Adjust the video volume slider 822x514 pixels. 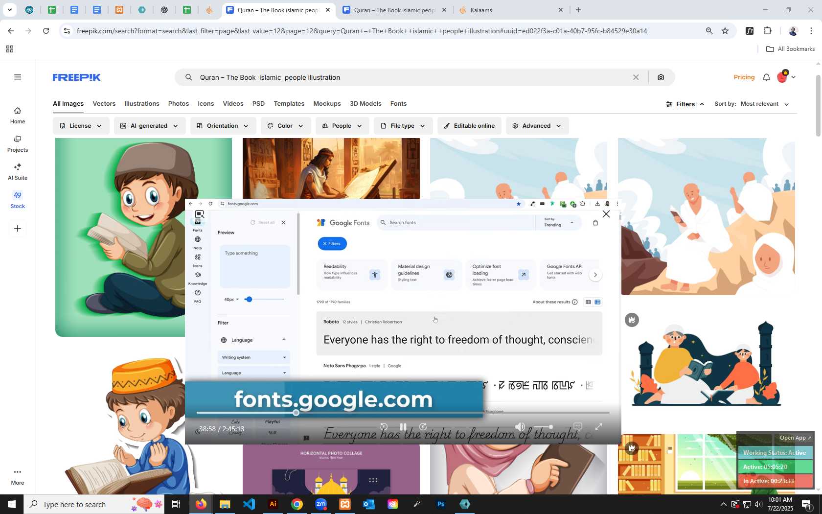(543, 427)
